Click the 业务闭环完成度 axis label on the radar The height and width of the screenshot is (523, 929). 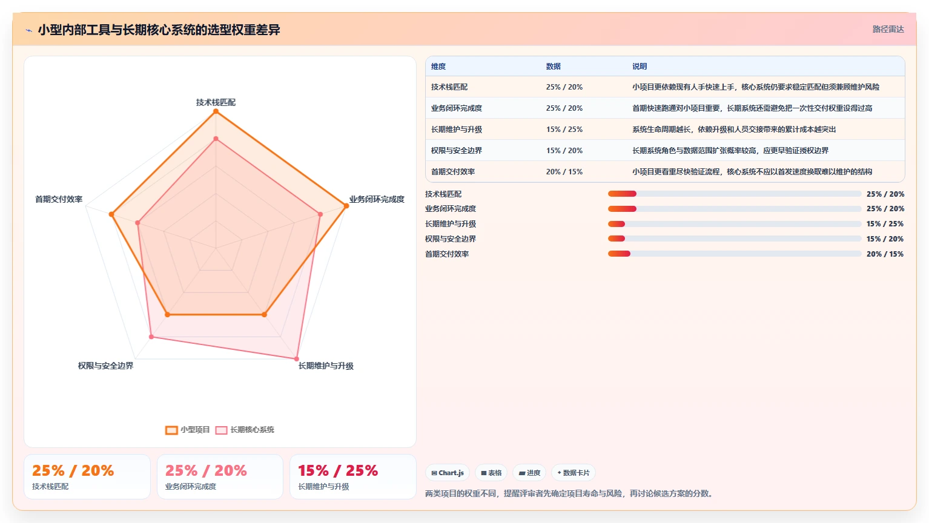tap(377, 199)
